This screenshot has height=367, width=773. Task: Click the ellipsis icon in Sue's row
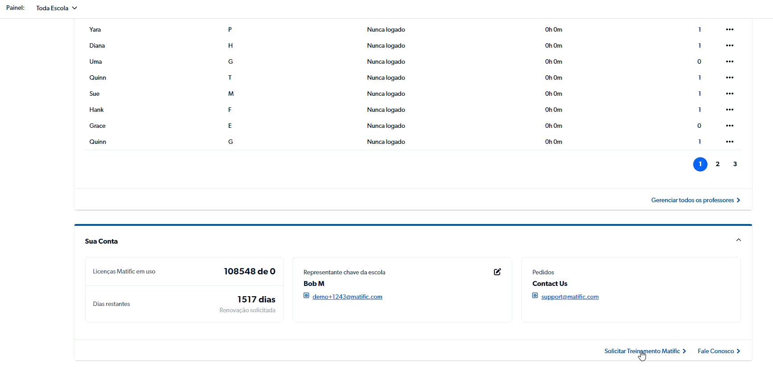tap(729, 94)
